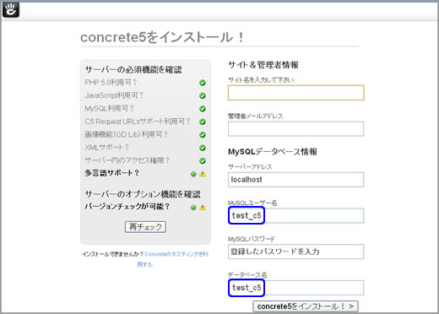
Task: Click the green check beside MySQL row
Action: [203, 109]
